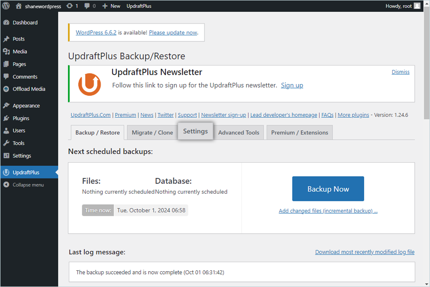
Task: Open Premium / Extensions tab
Action: (x=300, y=132)
